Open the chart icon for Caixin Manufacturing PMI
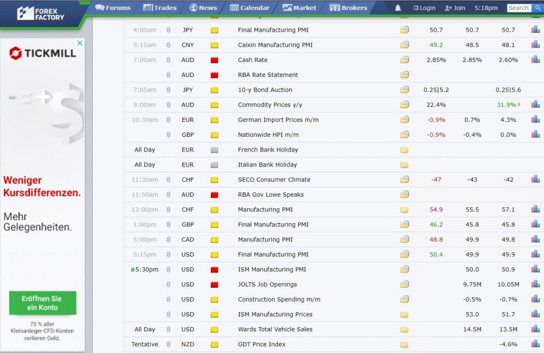This screenshot has height=353, width=544. 535,45
